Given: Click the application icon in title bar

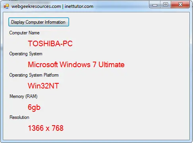Looking at the screenshot, I should [6, 6].
